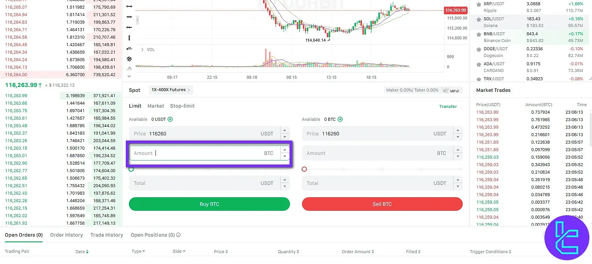The image size is (592, 264).
Task: Decrease the sell Amount with down arrow
Action: coord(458,156)
